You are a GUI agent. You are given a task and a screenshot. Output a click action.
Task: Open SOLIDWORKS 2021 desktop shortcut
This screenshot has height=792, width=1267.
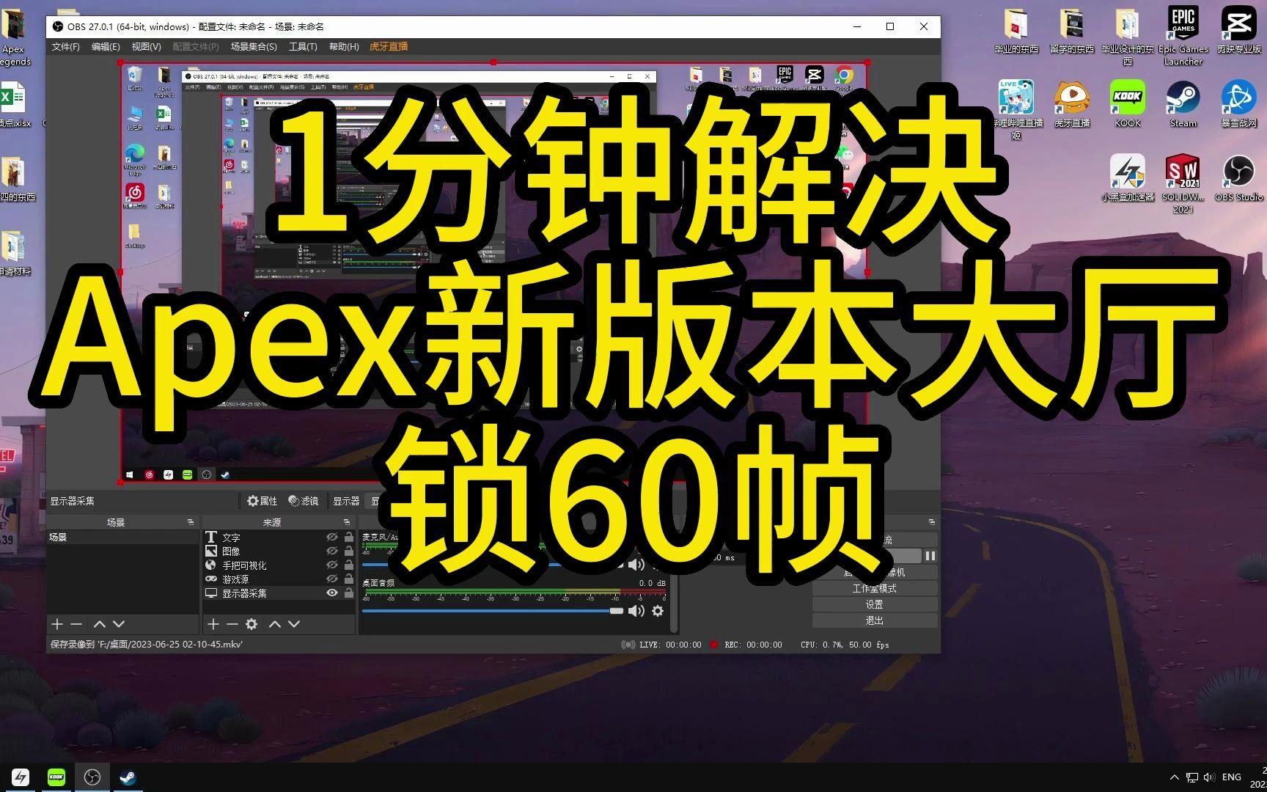pos(1183,184)
